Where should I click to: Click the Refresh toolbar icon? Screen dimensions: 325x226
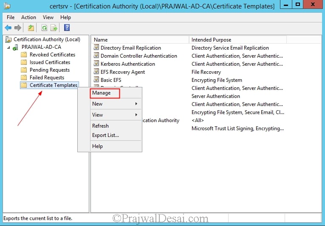[44, 28]
